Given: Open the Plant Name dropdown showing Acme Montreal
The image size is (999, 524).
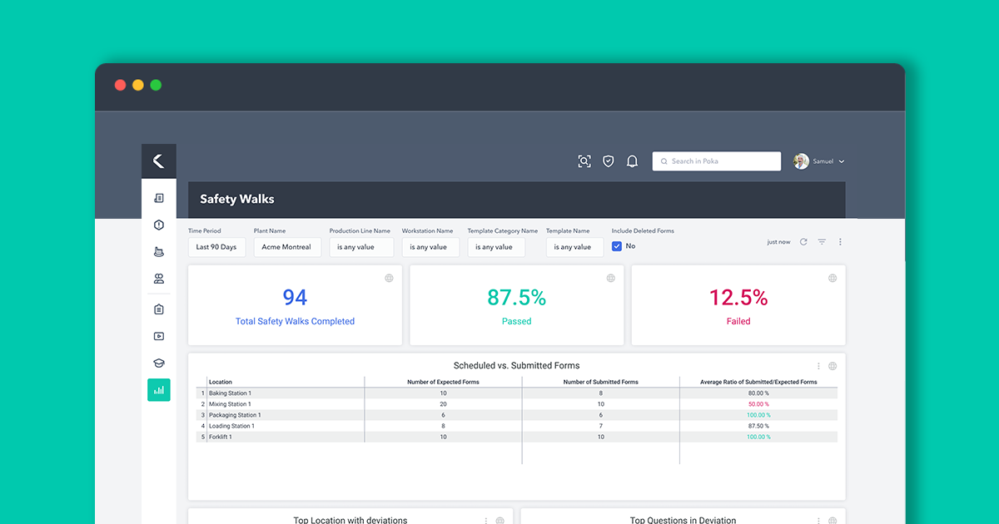Looking at the screenshot, I should (x=287, y=246).
